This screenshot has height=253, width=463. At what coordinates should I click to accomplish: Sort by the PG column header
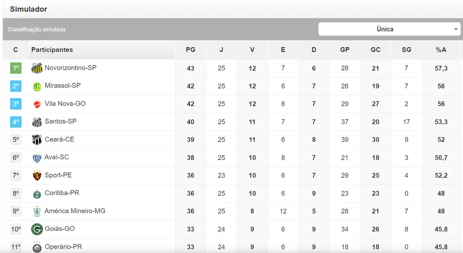coord(190,50)
